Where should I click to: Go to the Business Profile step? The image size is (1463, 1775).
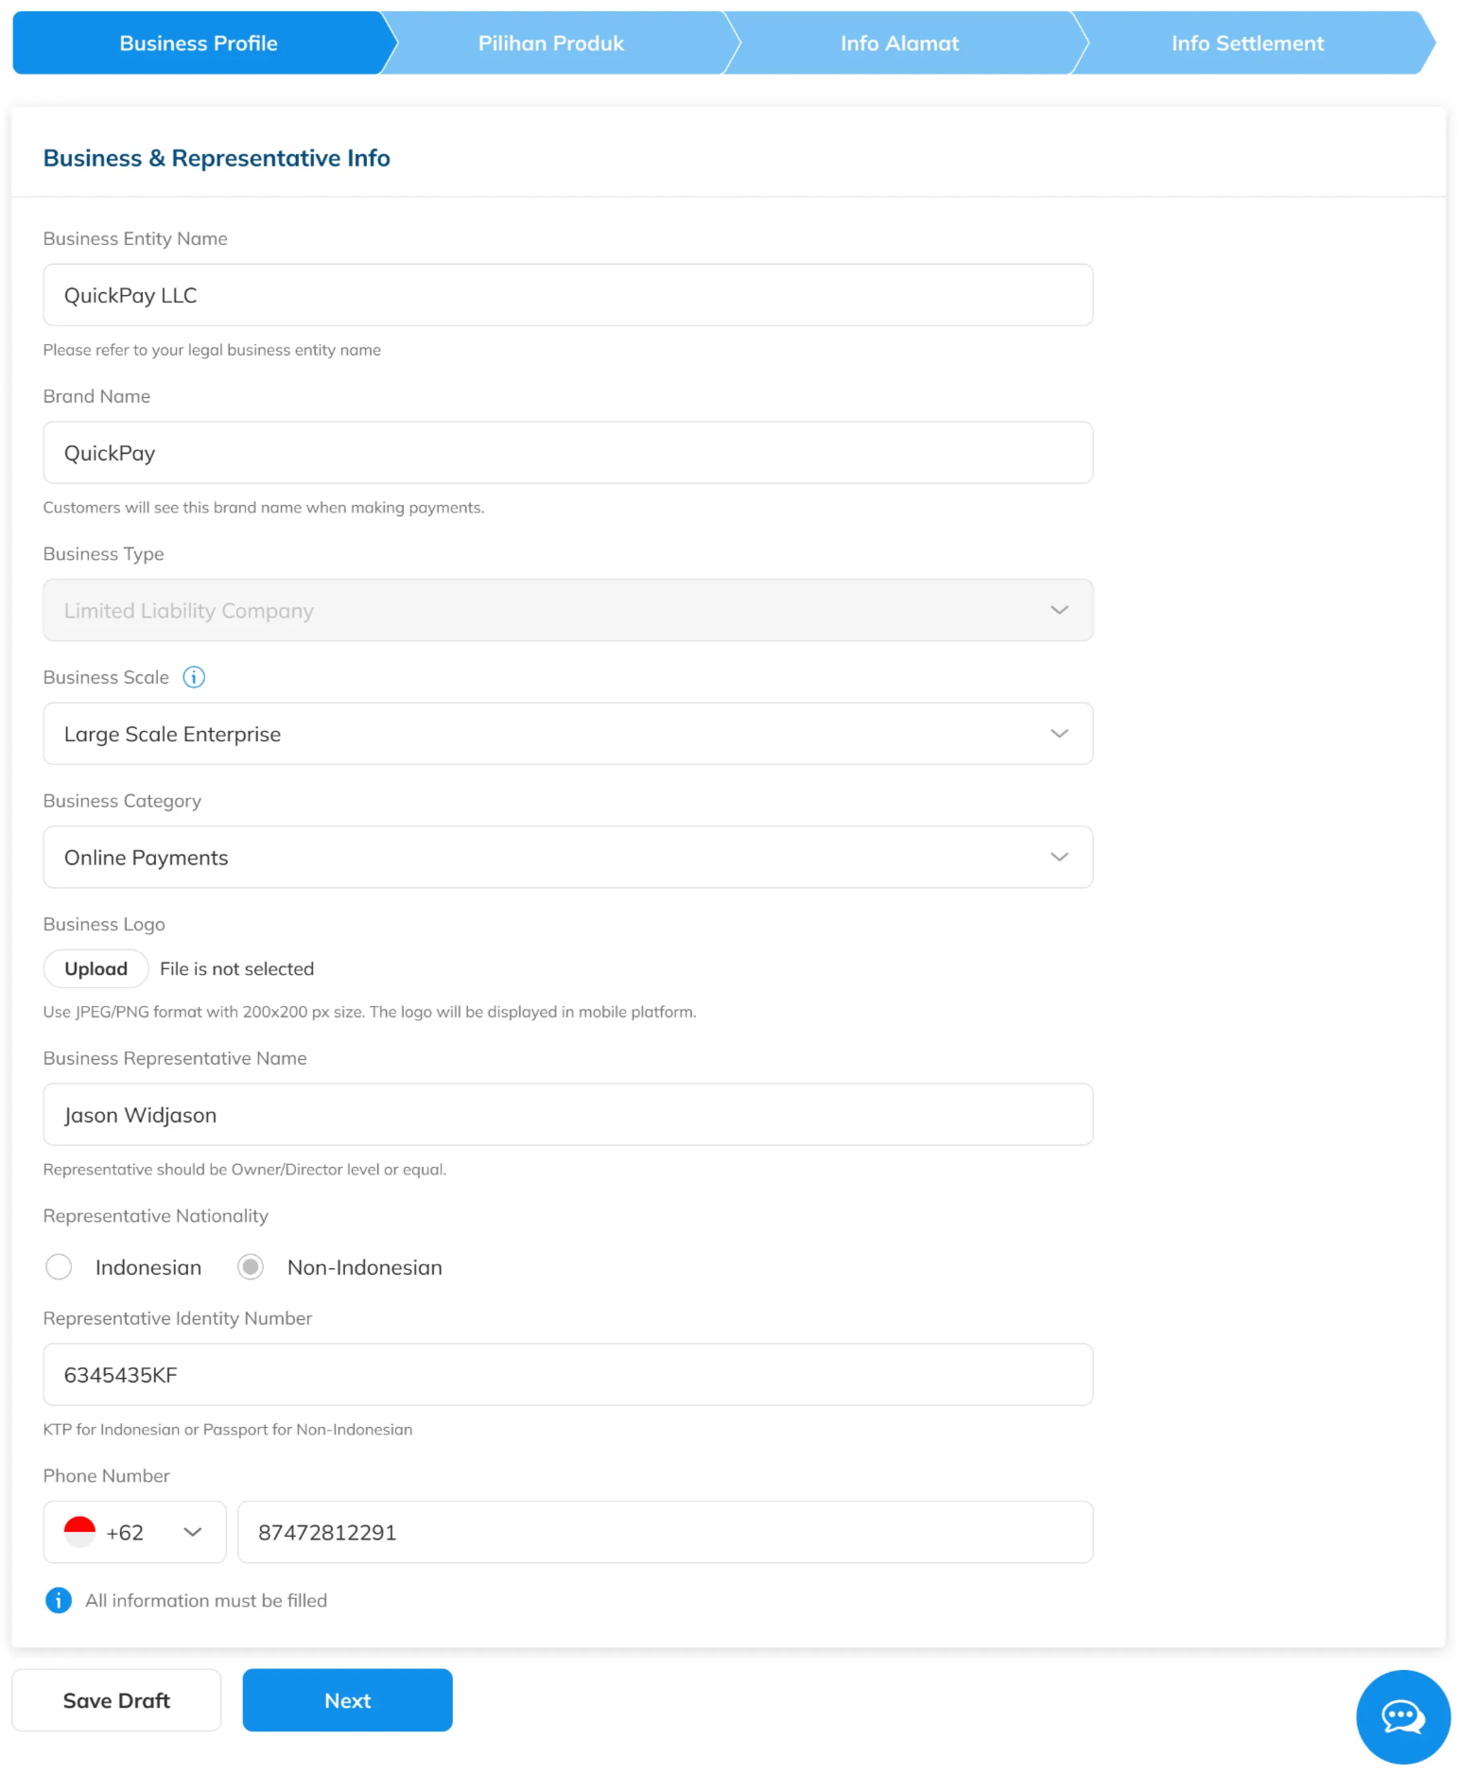coord(199,44)
